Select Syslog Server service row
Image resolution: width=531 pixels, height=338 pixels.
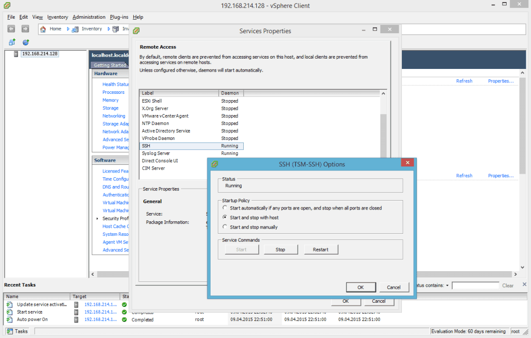click(191, 153)
